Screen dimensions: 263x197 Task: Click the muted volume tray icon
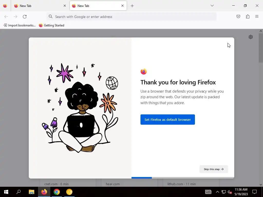[230, 192]
